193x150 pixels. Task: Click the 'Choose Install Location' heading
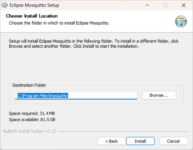tap(32, 16)
